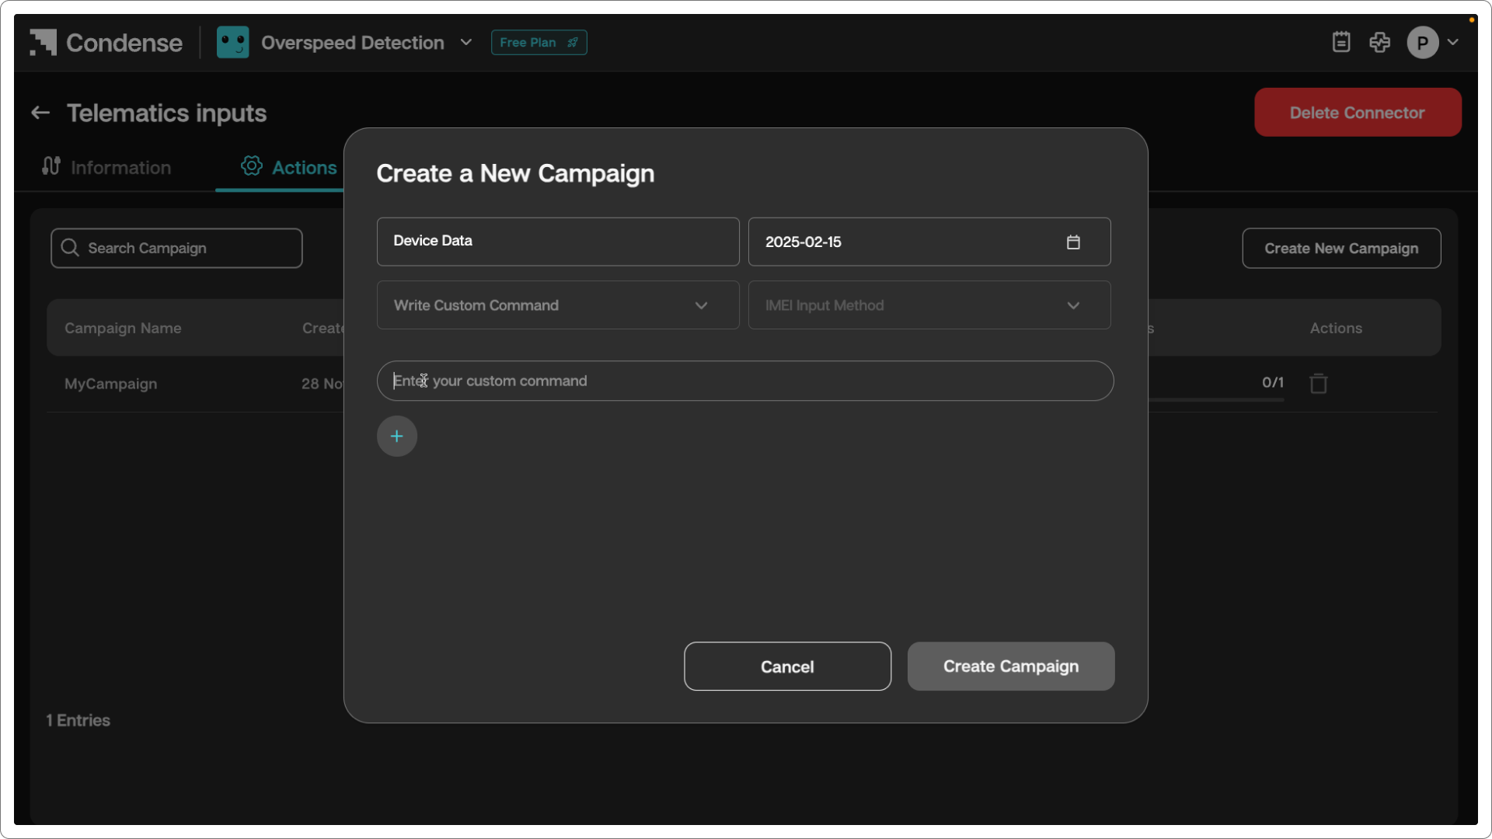Switch to the Information tab
1492x839 pixels.
(x=107, y=167)
